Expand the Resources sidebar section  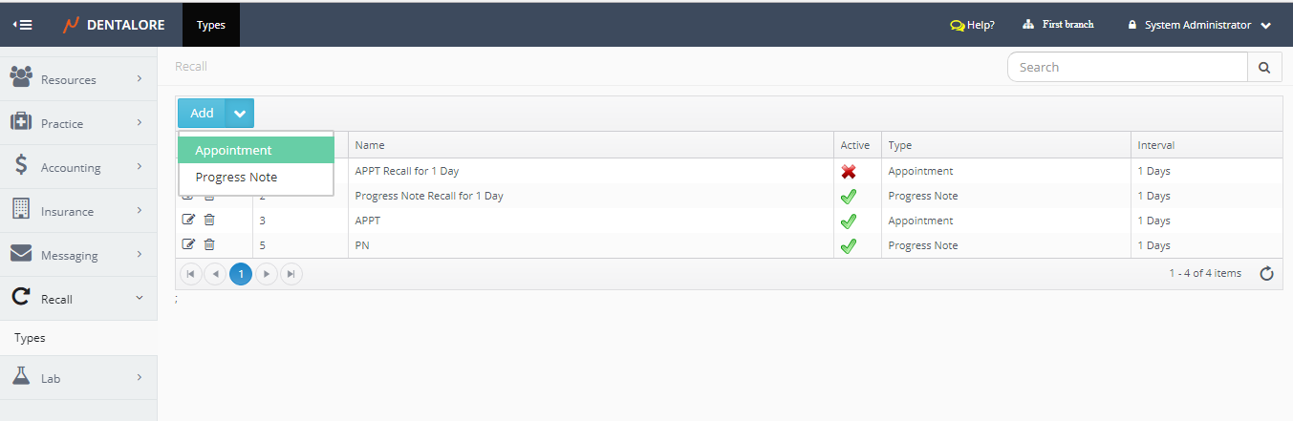click(x=78, y=79)
